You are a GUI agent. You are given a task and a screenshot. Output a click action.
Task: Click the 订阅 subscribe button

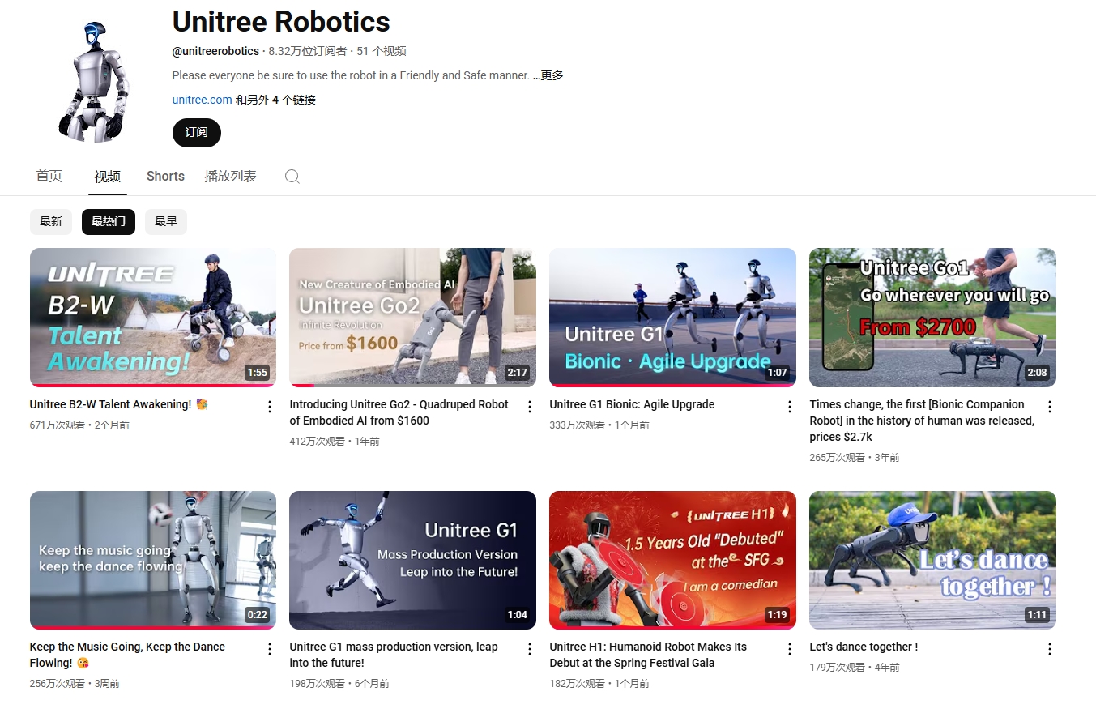(x=196, y=133)
